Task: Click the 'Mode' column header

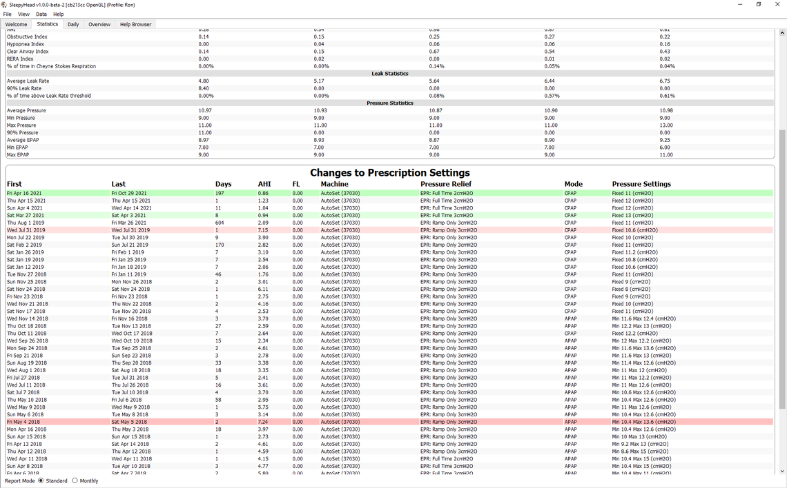Action: click(x=573, y=184)
